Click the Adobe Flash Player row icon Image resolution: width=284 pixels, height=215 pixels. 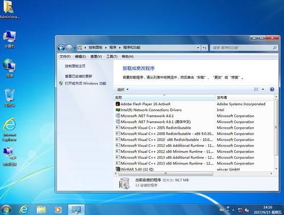coord(118,104)
